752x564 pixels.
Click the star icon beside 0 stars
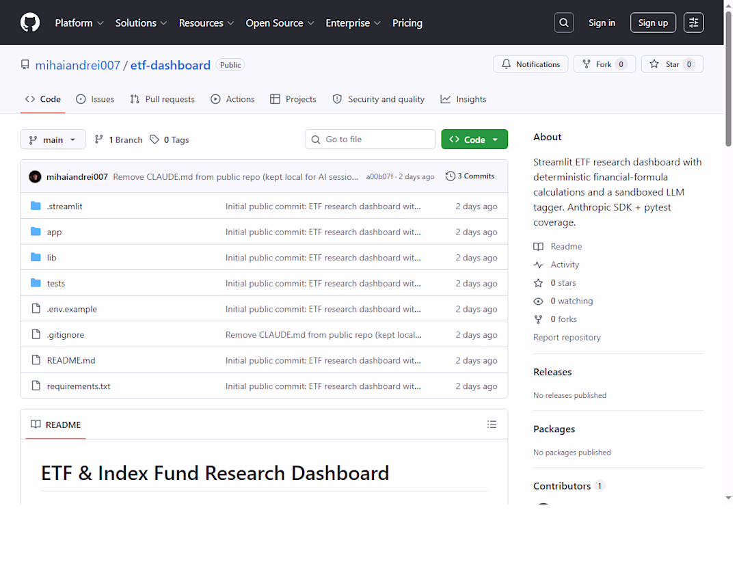tap(538, 283)
